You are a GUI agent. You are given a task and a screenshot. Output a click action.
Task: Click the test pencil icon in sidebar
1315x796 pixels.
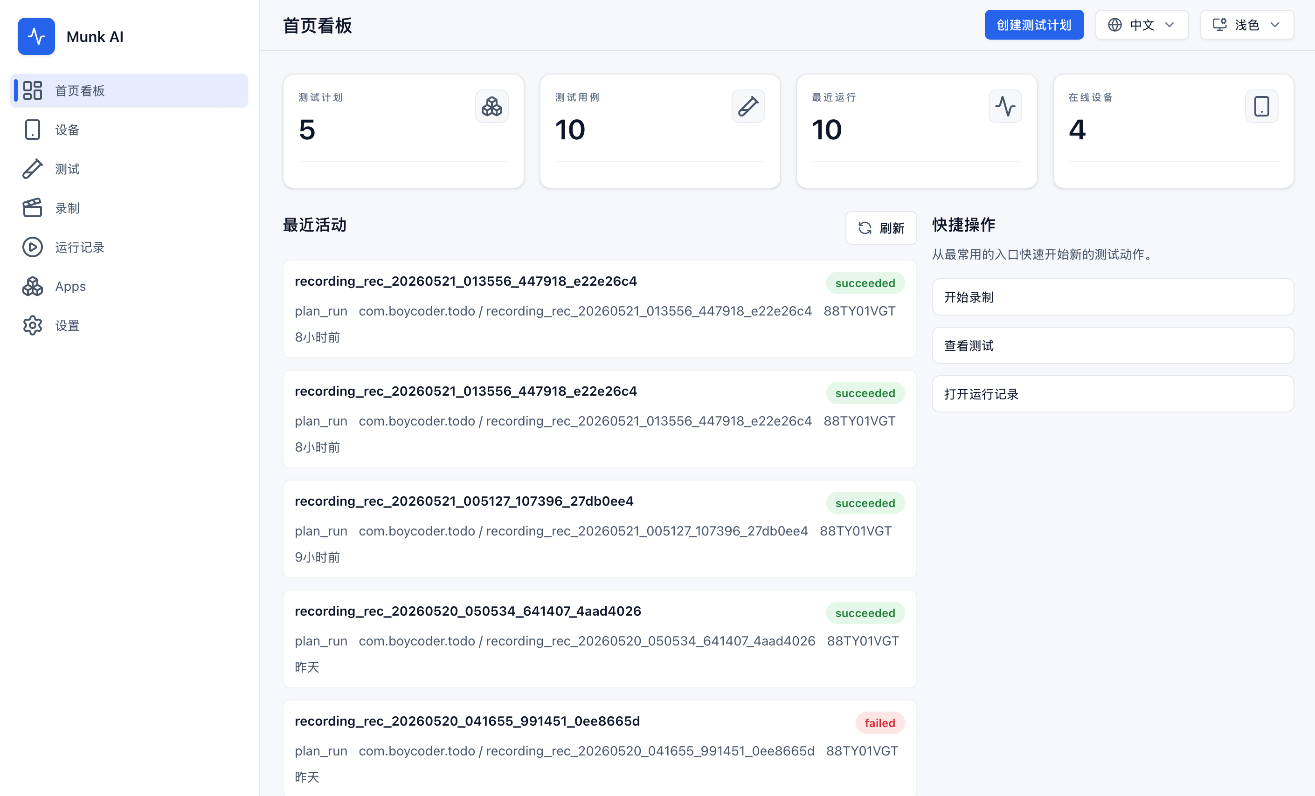pyautogui.click(x=33, y=169)
